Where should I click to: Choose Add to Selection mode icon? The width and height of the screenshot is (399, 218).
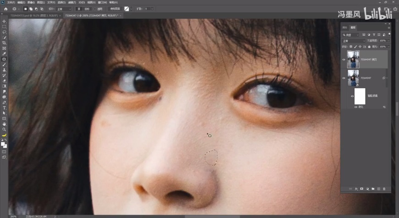point(31,9)
